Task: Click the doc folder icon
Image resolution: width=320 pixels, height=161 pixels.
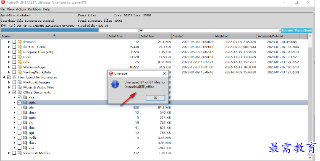Action: click(x=25, y=127)
